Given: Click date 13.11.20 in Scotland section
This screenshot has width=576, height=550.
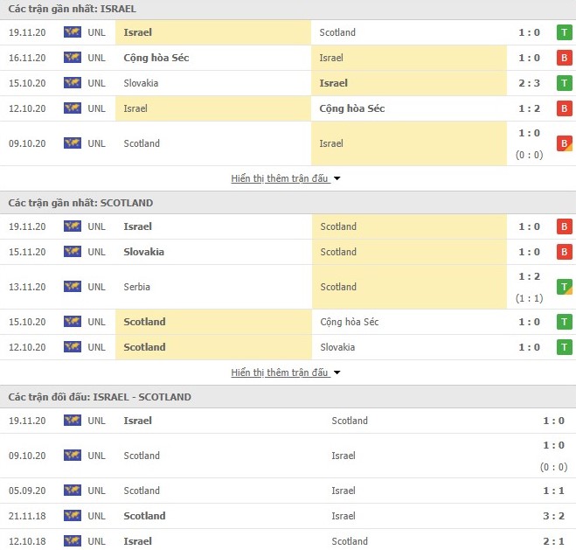Looking at the screenshot, I should point(27,287).
